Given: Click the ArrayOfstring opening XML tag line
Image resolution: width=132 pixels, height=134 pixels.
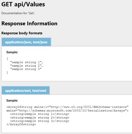Looking at the screenshot, I should [67, 107].
